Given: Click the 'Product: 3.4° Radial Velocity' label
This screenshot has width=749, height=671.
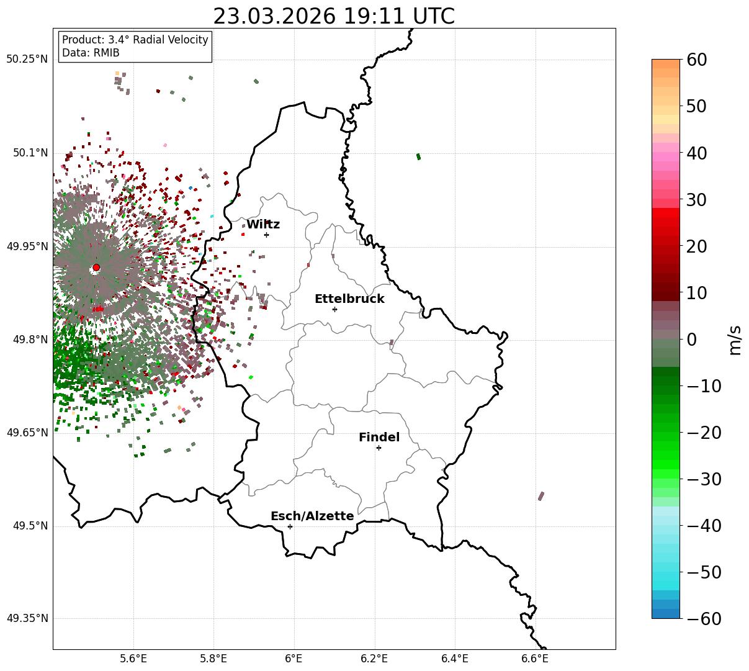Looking at the screenshot, I should tap(135, 40).
